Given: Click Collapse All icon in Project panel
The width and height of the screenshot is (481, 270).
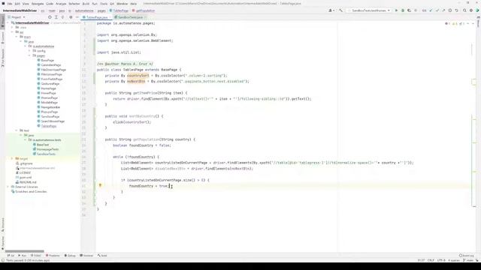Looking at the screenshot, I should [63, 17].
